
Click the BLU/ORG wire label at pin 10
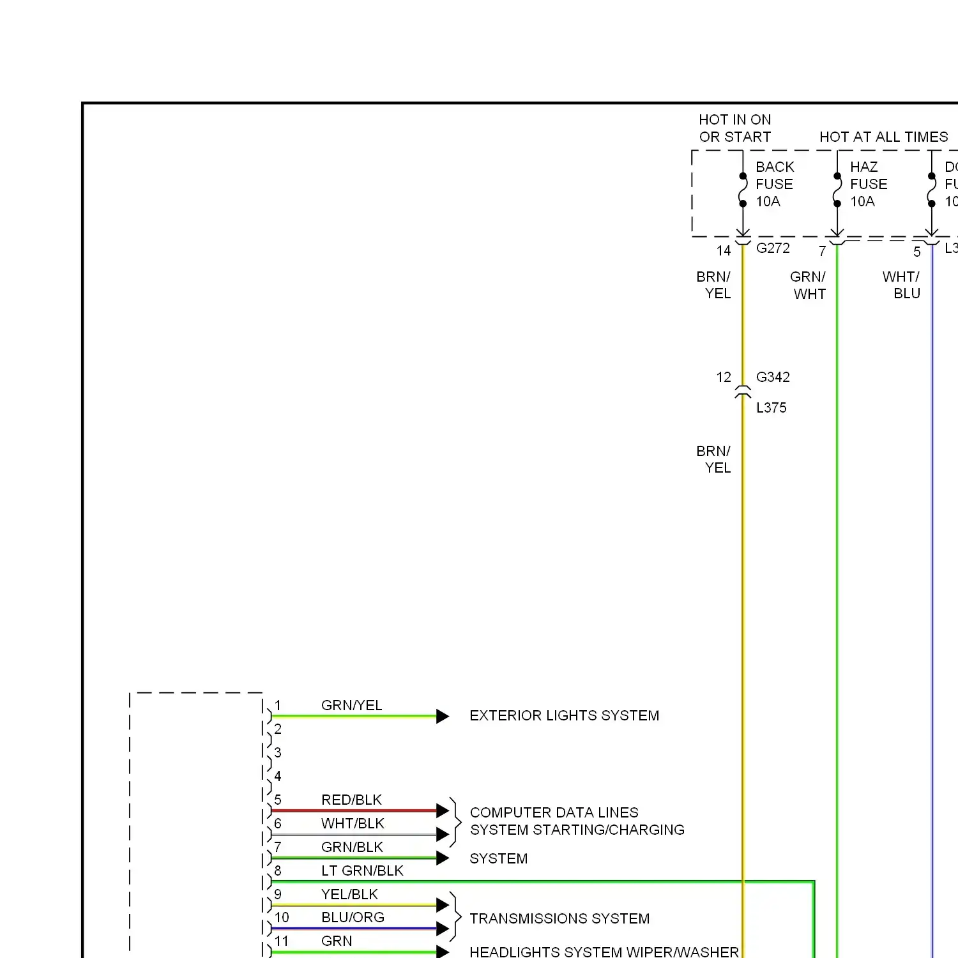pos(353,917)
